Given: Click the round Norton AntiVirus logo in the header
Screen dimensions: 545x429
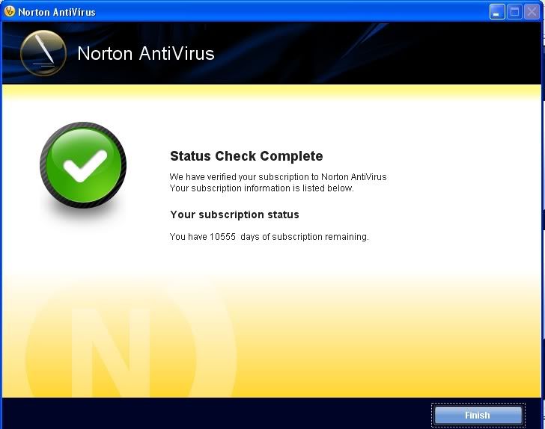Looking at the screenshot, I should tap(43, 53).
